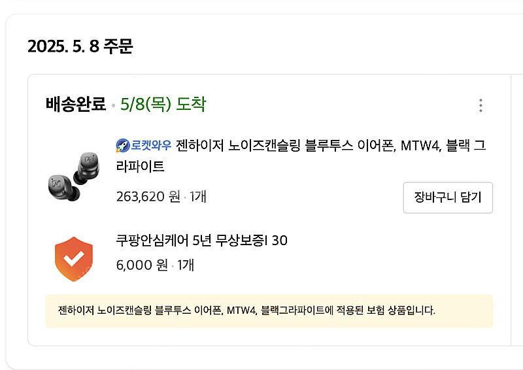Click the green 5/8(목) 도착 arrival text
This screenshot has height=370, width=523.
coord(163,104)
